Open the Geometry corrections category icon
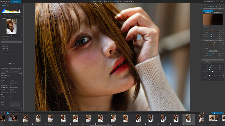225x126 pixels. [213, 6]
